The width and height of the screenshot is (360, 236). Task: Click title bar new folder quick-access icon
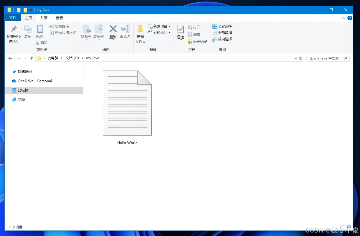pyautogui.click(x=25, y=10)
